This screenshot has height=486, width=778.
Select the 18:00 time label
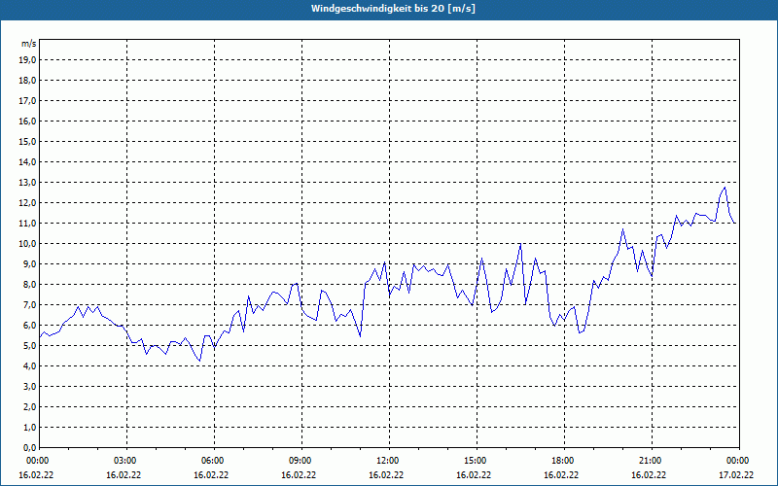click(564, 461)
